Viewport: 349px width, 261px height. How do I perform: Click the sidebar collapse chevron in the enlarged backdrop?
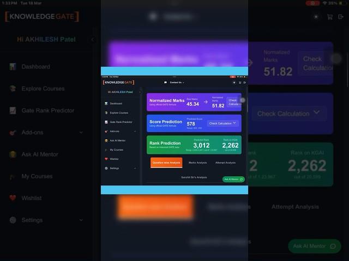pyautogui.click(x=93, y=40)
